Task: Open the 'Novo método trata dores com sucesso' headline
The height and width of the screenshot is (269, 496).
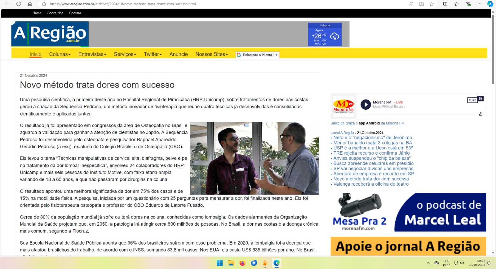Action: click(97, 85)
